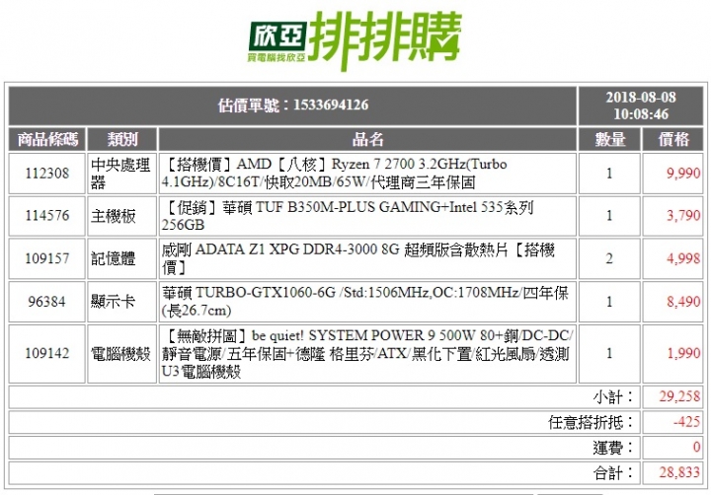This screenshot has height=495, width=711.
Task: Click the shipping fee value 0
Action: pos(697,447)
